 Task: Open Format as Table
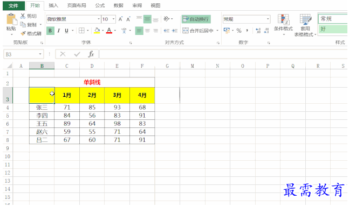[x=305, y=25]
